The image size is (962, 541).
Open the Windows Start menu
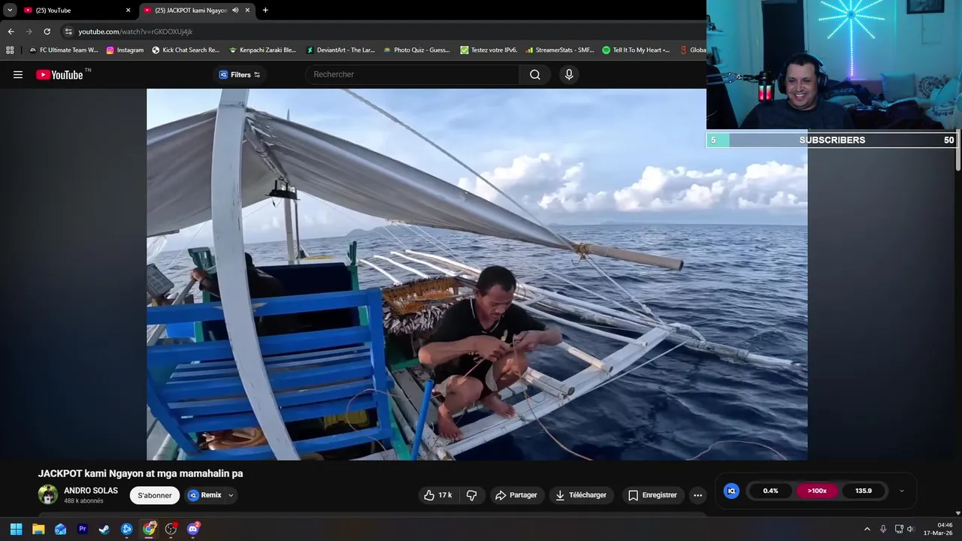coord(16,529)
